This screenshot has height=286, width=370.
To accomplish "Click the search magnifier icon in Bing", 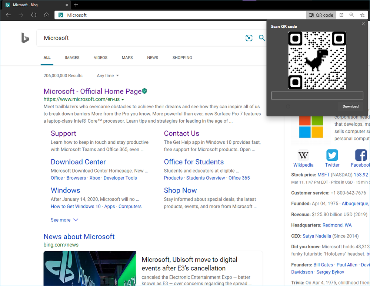I will [x=262, y=38].
